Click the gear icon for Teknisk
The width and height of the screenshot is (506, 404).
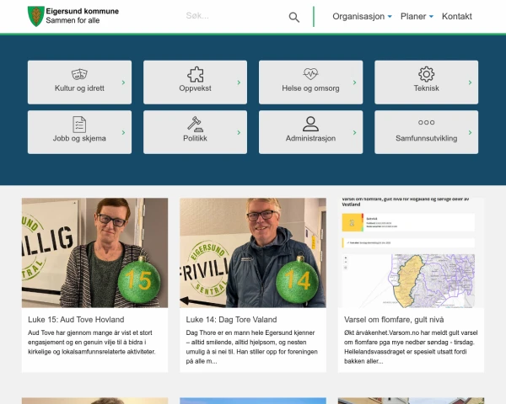426,74
